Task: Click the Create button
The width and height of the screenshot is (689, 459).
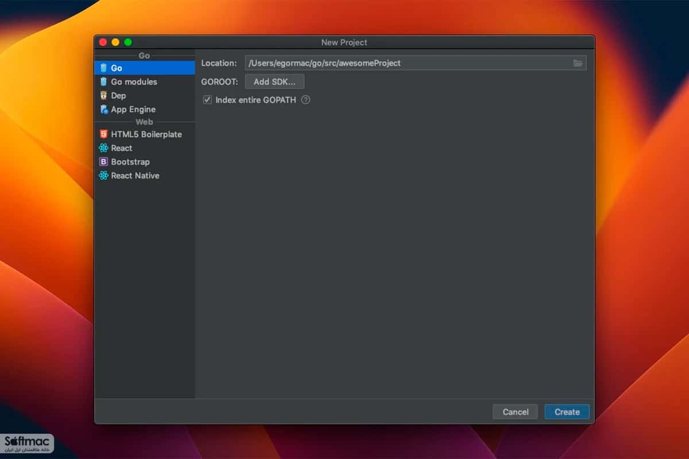Action: [567, 412]
